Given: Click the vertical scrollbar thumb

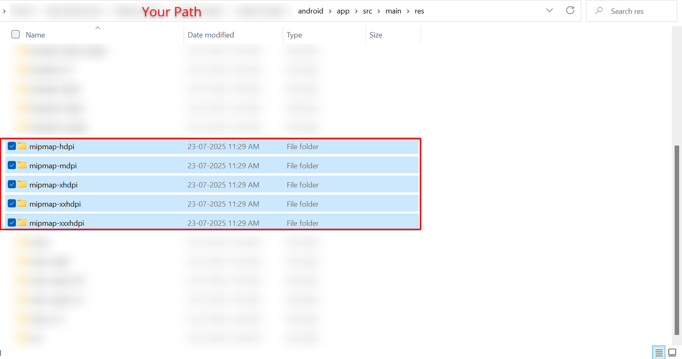Looking at the screenshot, I should click(677, 240).
